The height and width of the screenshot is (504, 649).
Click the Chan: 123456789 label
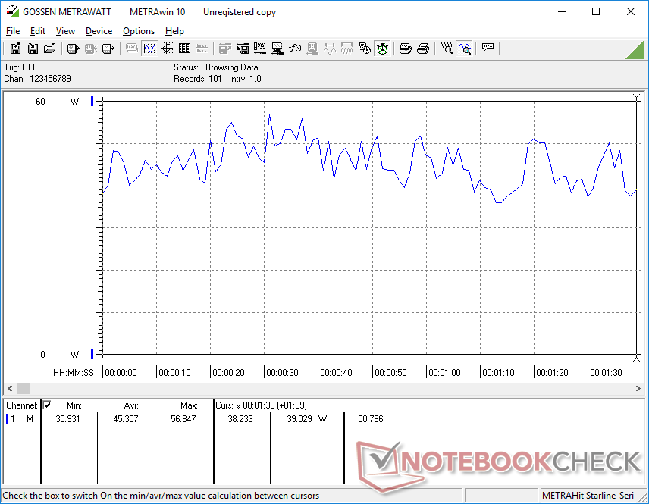click(x=37, y=79)
